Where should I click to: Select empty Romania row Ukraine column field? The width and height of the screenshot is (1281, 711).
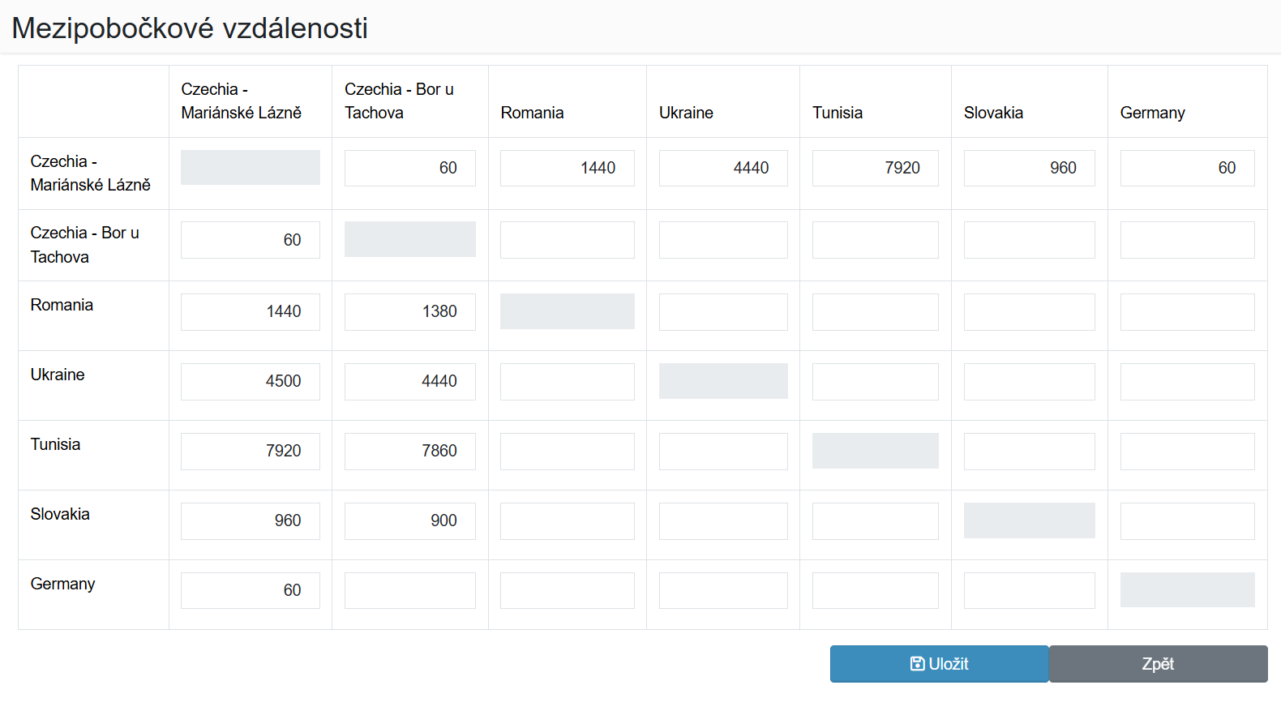(723, 312)
